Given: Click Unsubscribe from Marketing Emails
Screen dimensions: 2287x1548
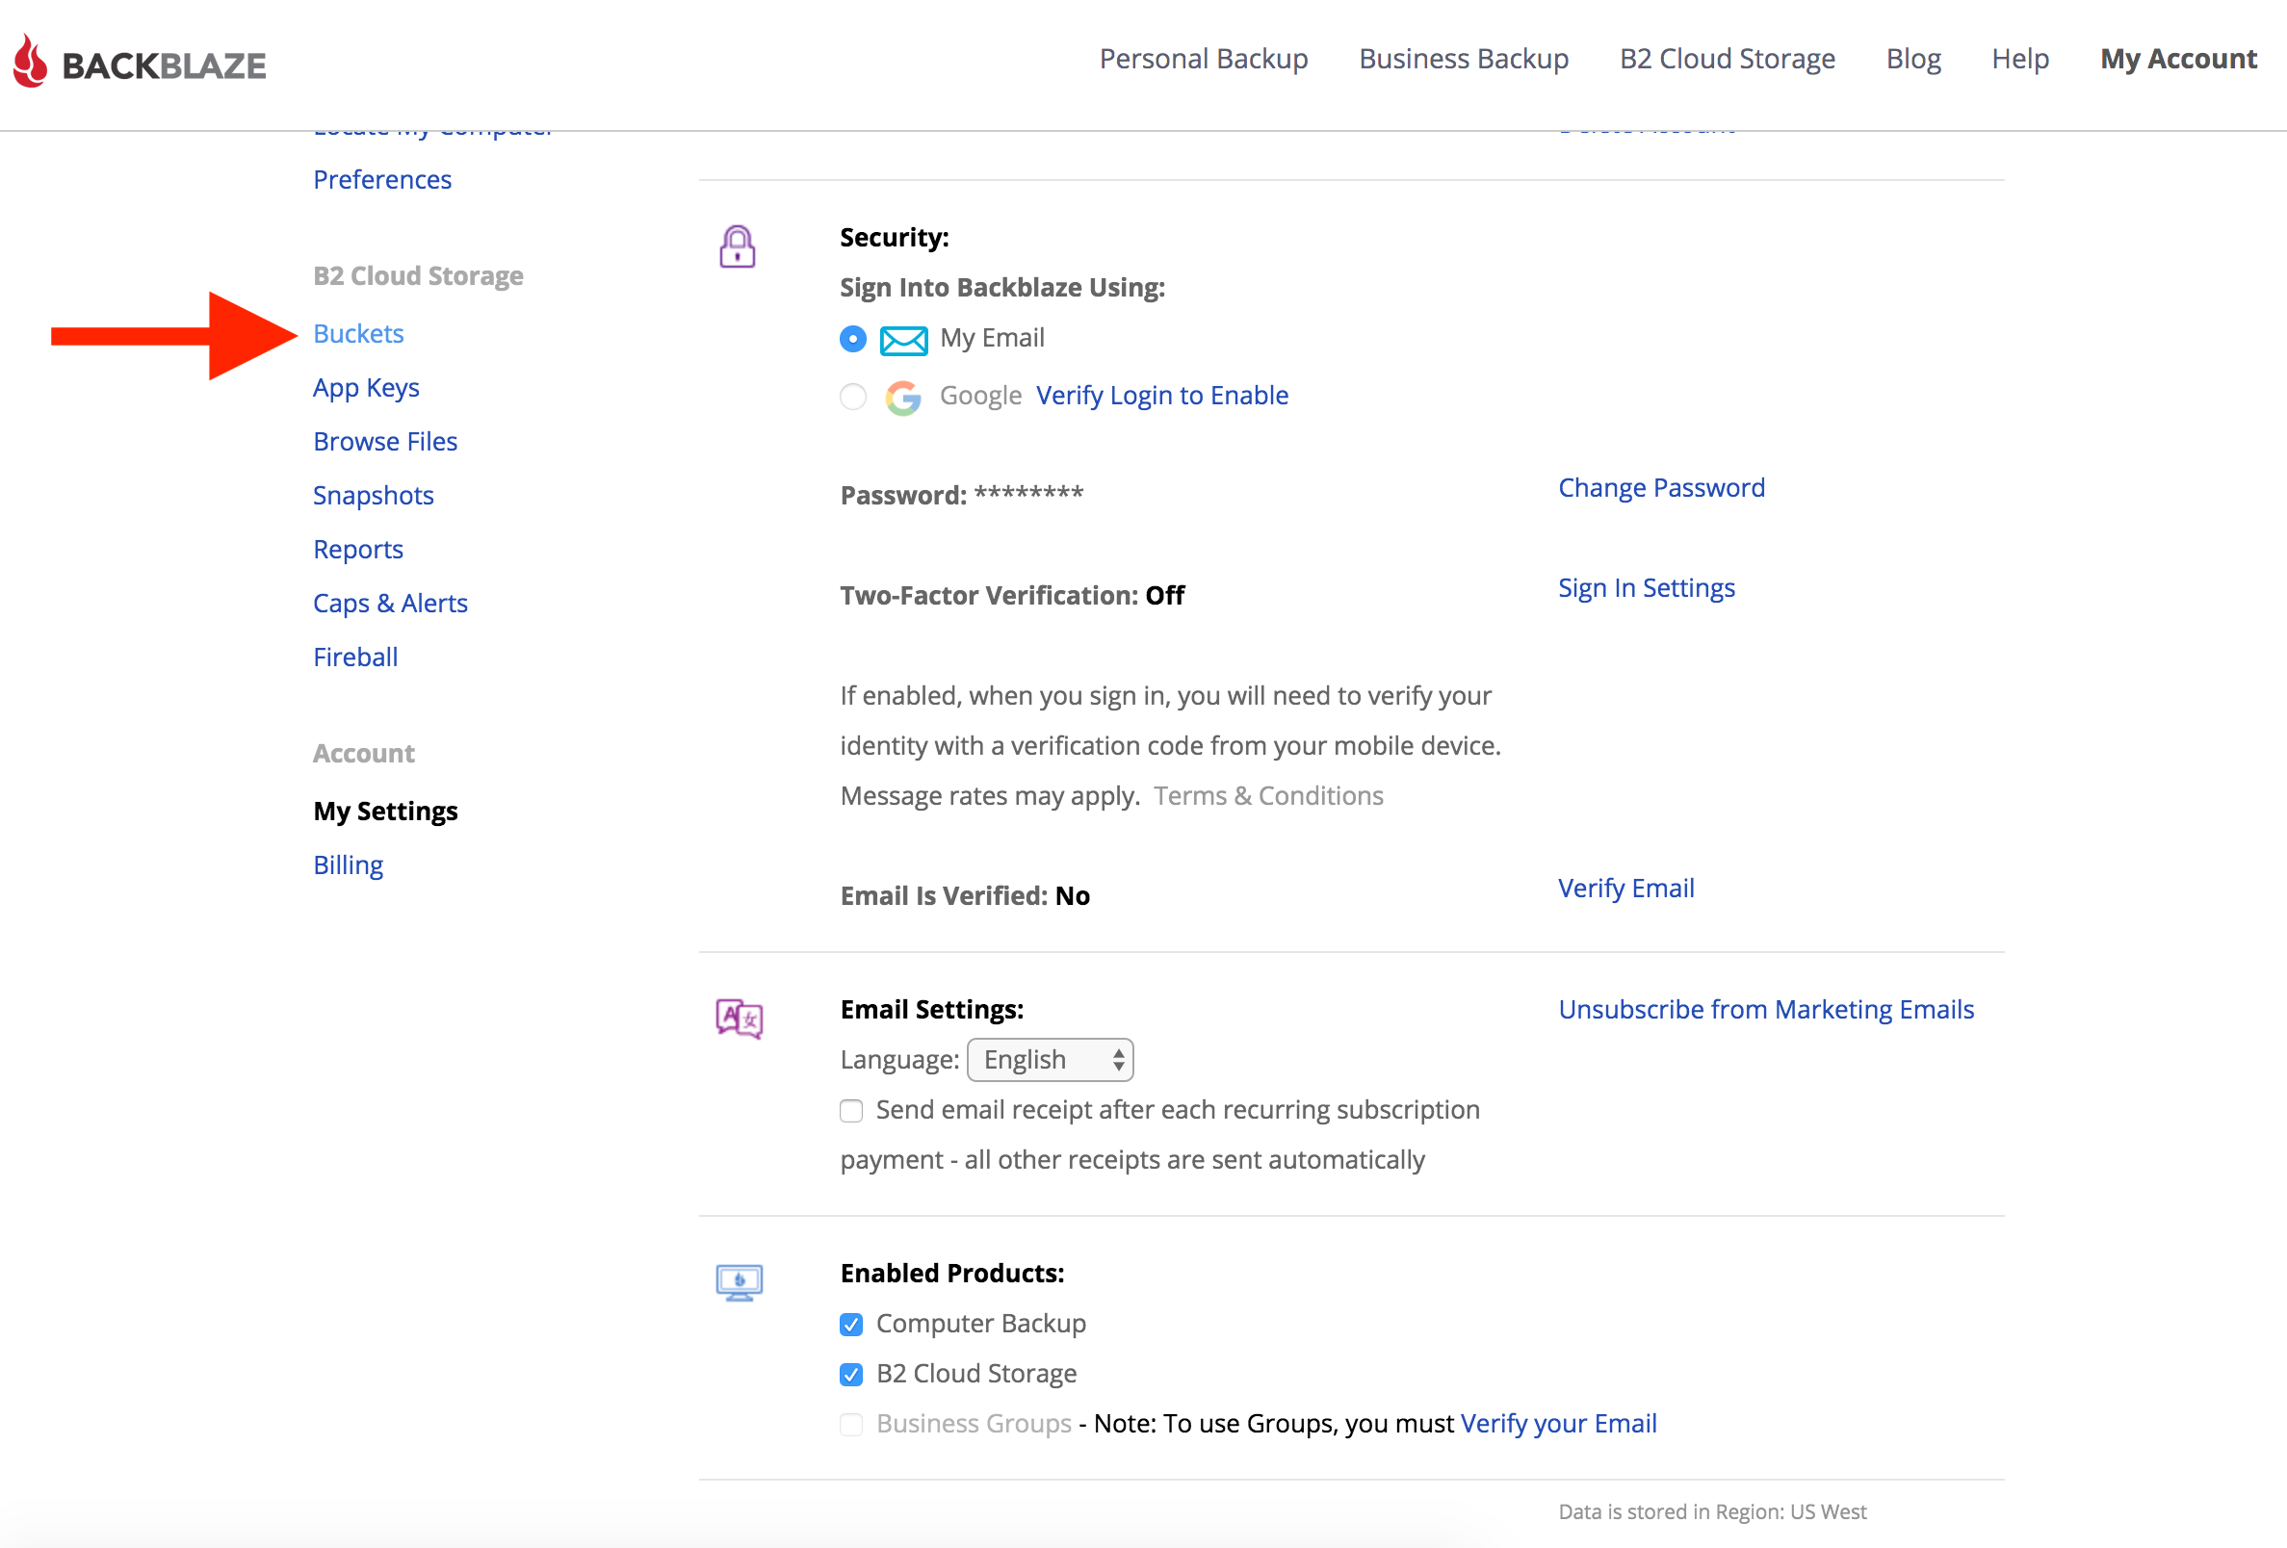Looking at the screenshot, I should click(1765, 1009).
